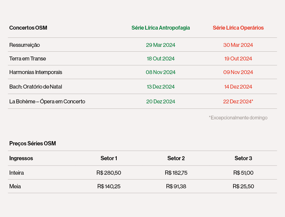Select the Meia Setor 3 price R$ 25,50
Image resolution: width=285 pixels, height=217 pixels.
point(243,186)
